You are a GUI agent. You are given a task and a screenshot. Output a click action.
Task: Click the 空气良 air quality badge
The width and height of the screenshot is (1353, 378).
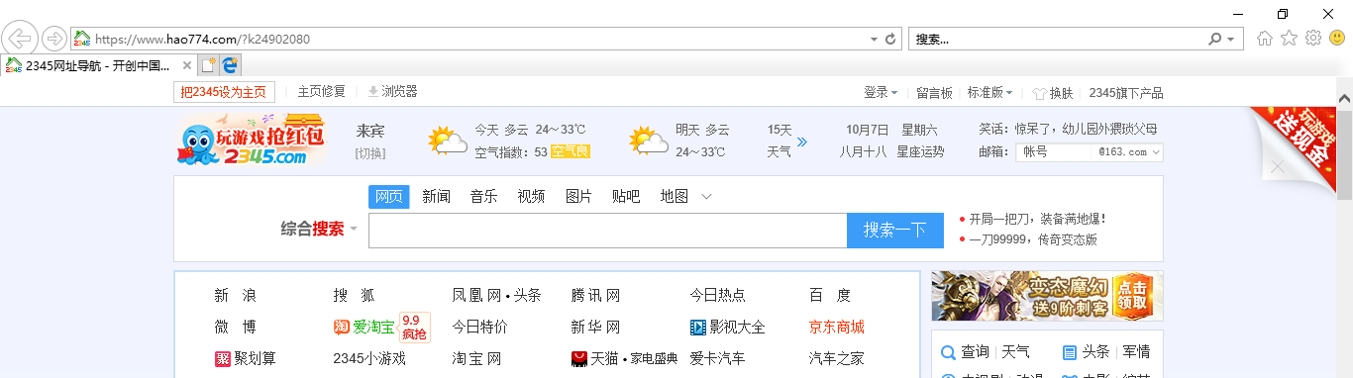571,151
